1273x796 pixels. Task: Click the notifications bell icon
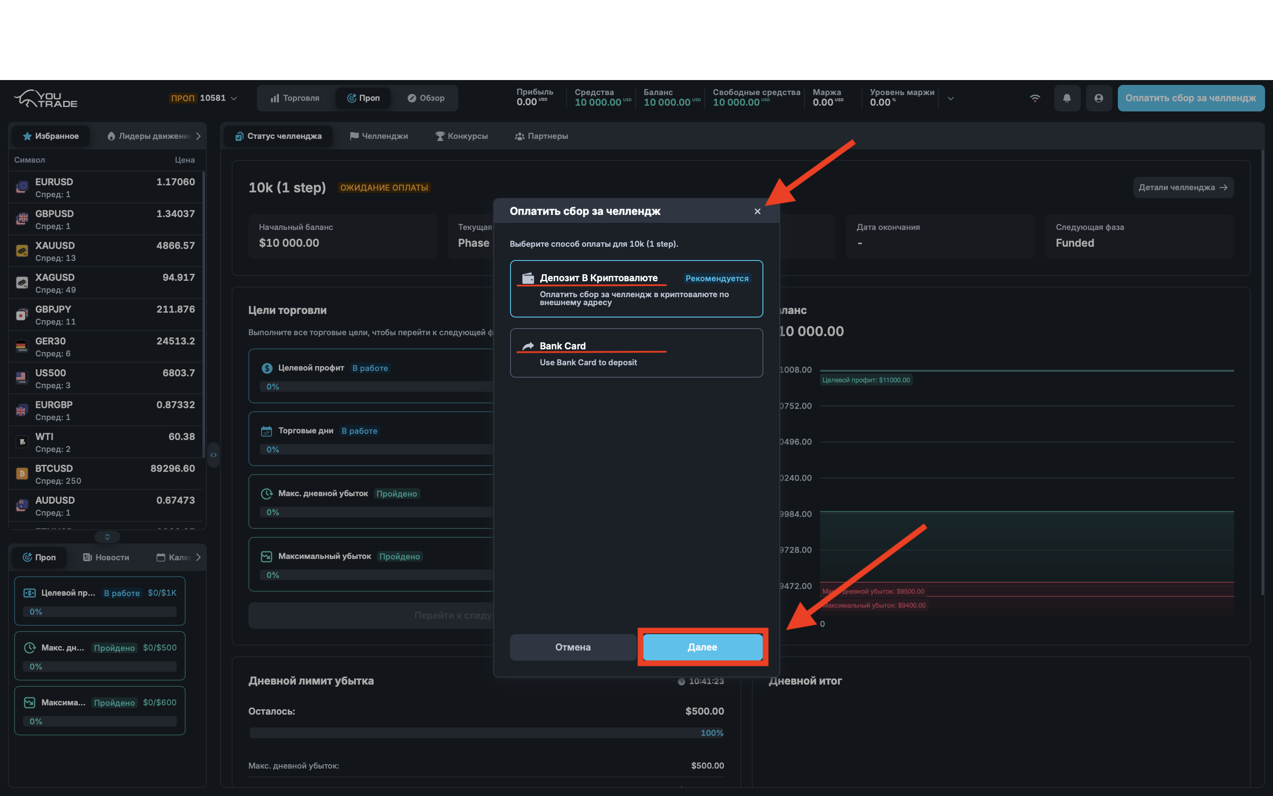pos(1067,98)
